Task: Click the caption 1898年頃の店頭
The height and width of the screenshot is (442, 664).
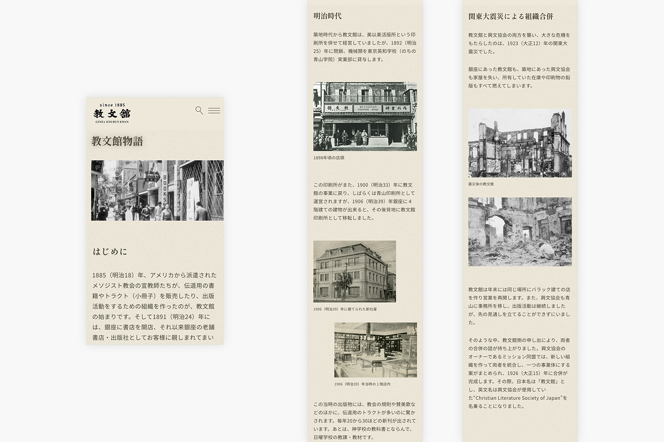Action: tap(329, 158)
